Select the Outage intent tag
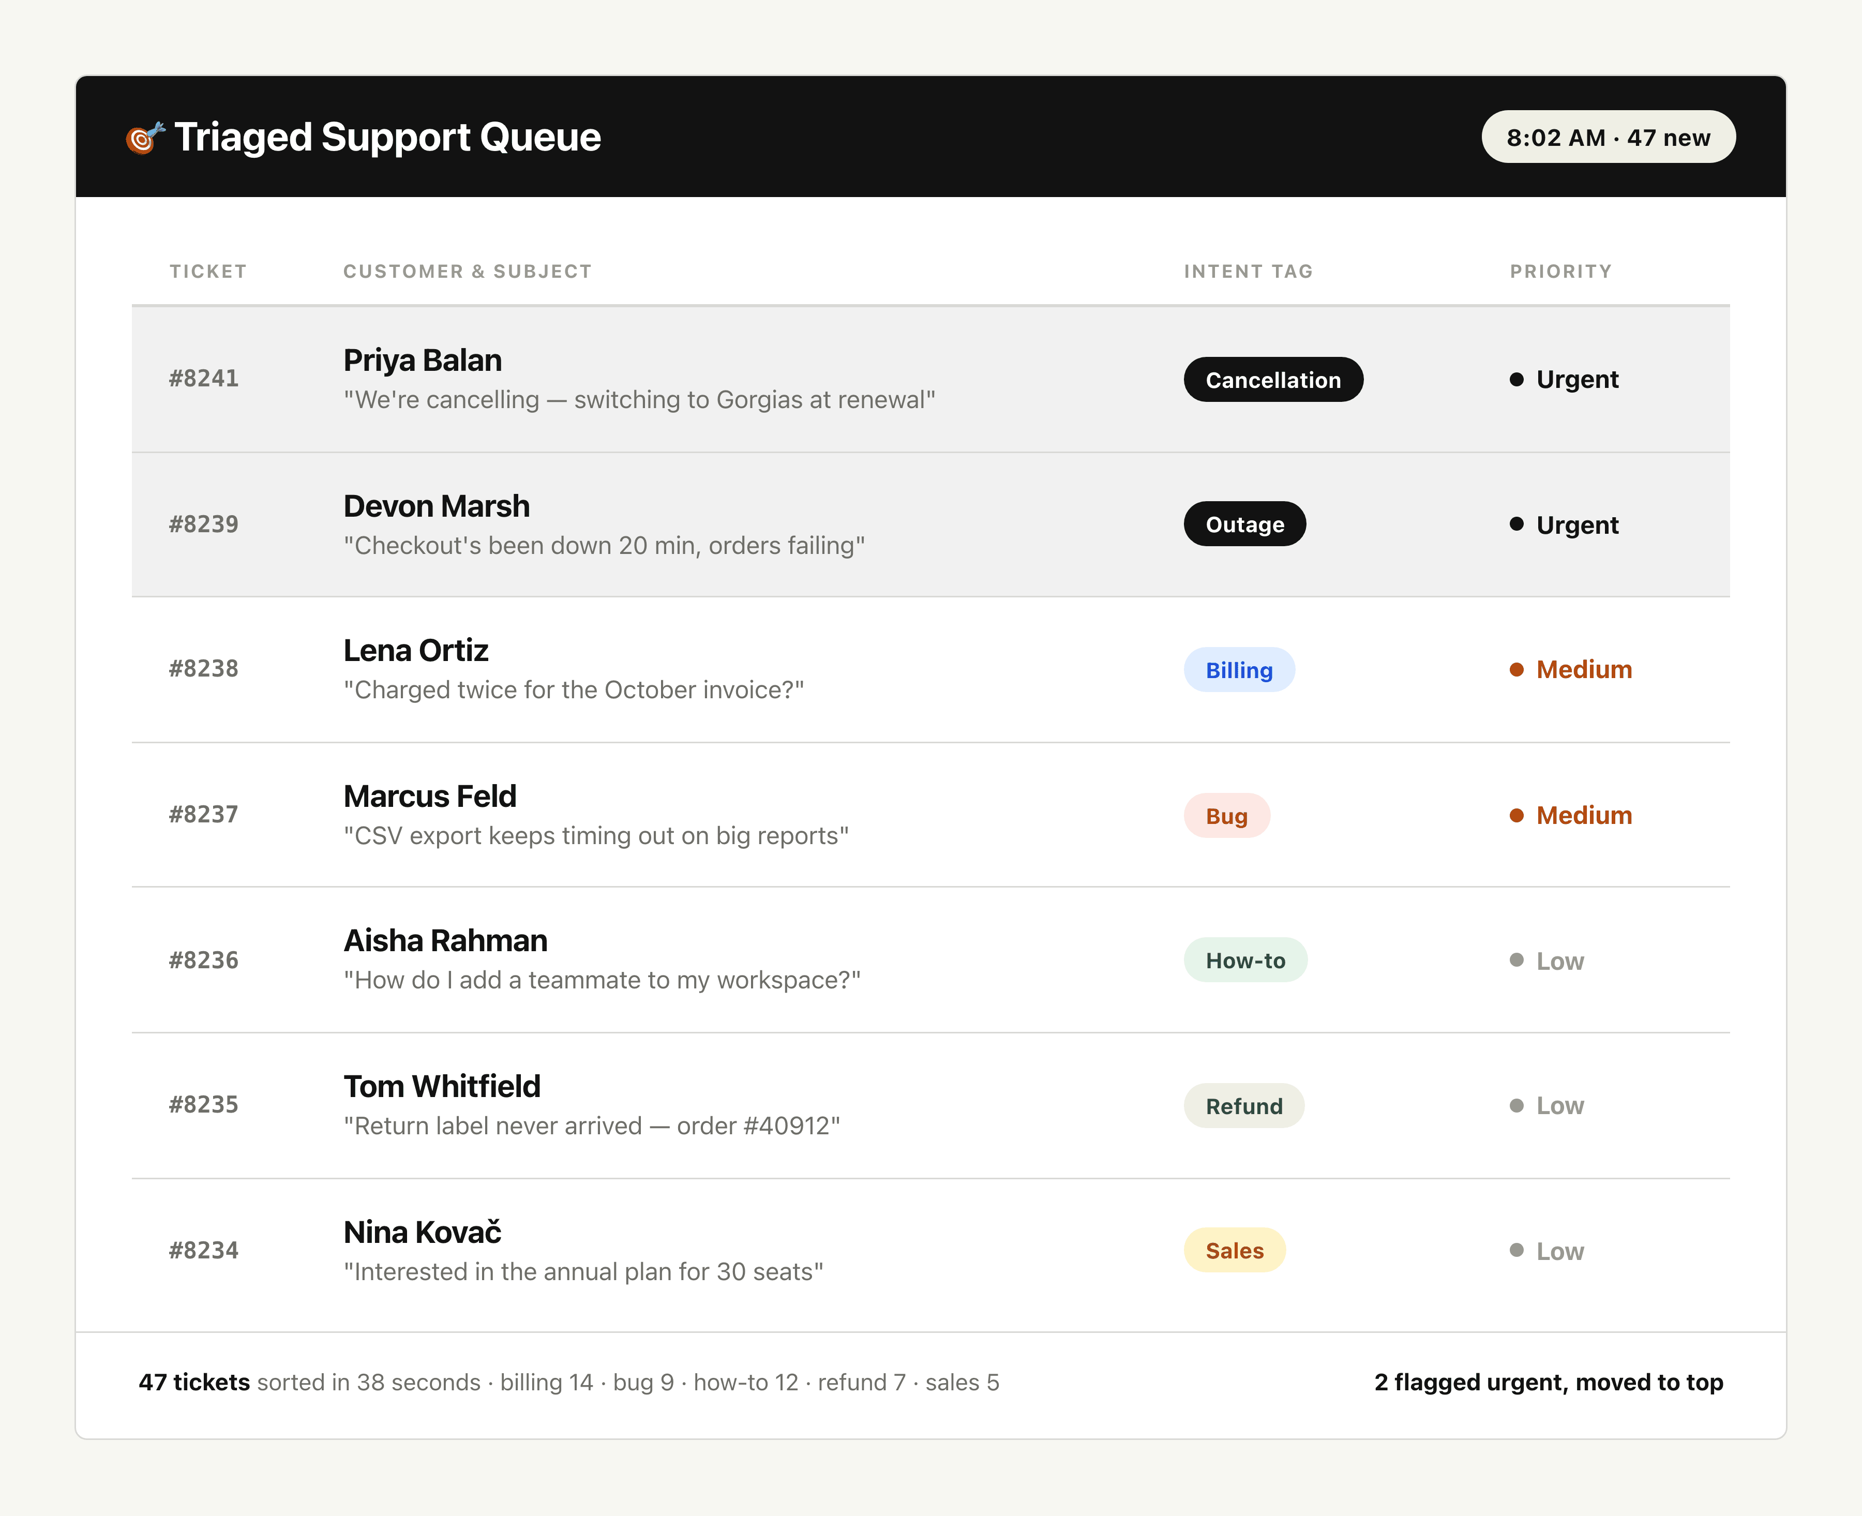 point(1244,524)
